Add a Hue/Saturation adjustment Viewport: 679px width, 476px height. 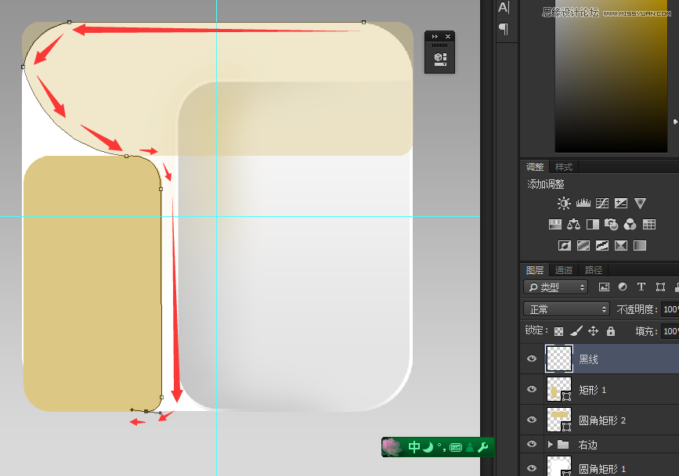(x=554, y=224)
